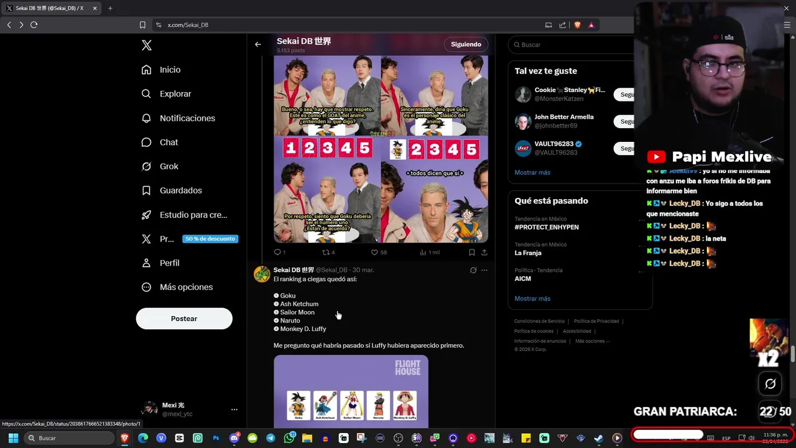Open Inicio home page
Viewport: 796px width, 448px height.
tap(161, 70)
